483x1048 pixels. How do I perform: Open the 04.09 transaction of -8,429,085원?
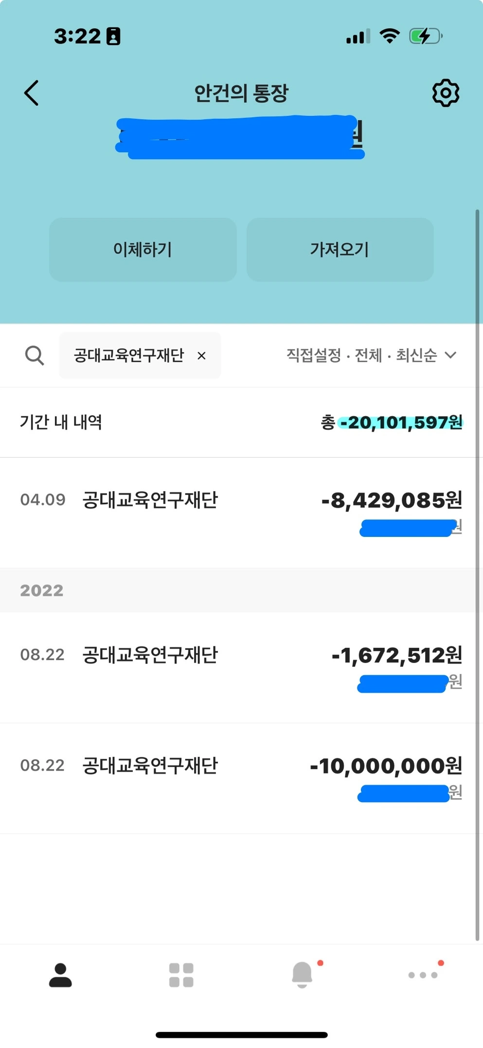coord(241,513)
